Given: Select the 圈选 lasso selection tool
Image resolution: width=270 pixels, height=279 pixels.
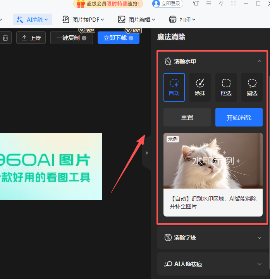Looking at the screenshot, I should click(x=252, y=87).
